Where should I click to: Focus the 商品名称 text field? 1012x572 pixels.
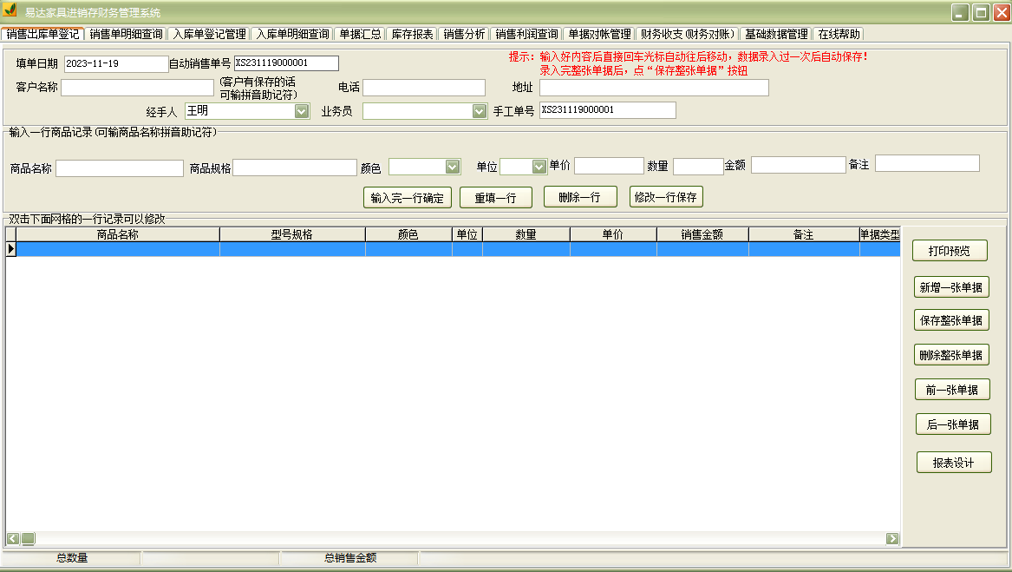[120, 168]
